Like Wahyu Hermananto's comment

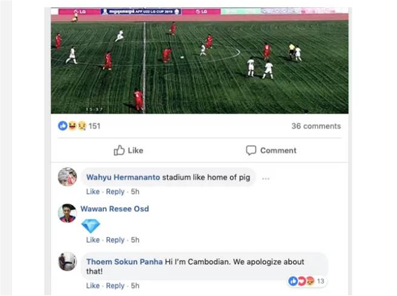click(93, 191)
